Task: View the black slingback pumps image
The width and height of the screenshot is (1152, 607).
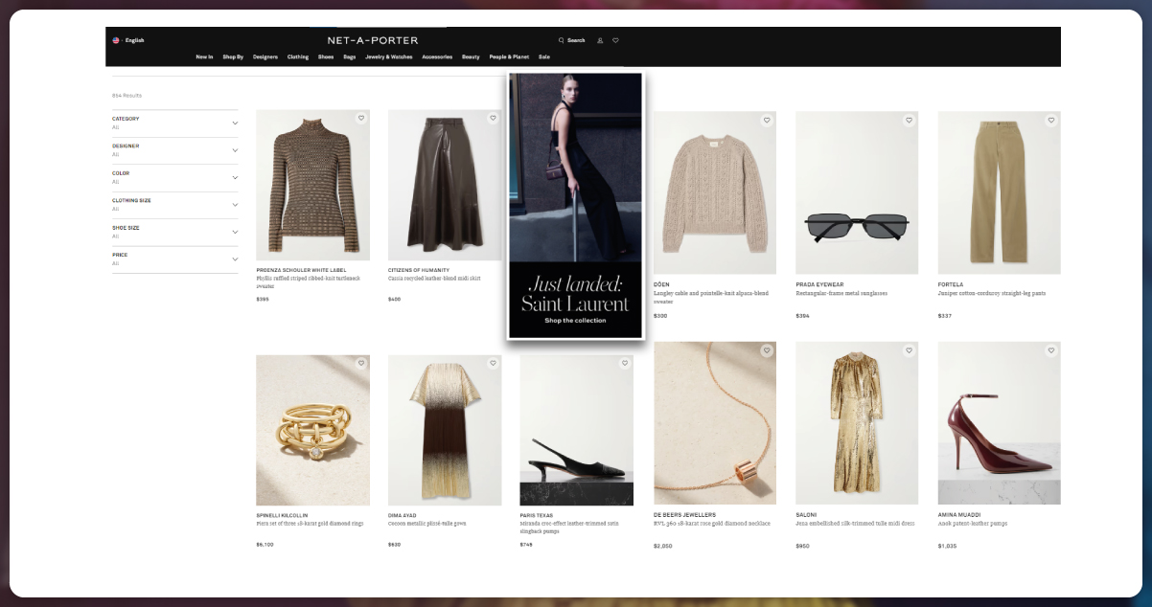Action: pyautogui.click(x=577, y=430)
